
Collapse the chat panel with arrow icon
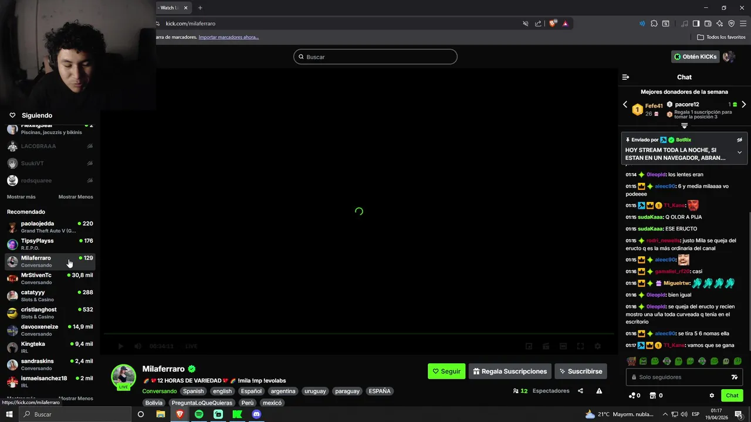pos(625,77)
